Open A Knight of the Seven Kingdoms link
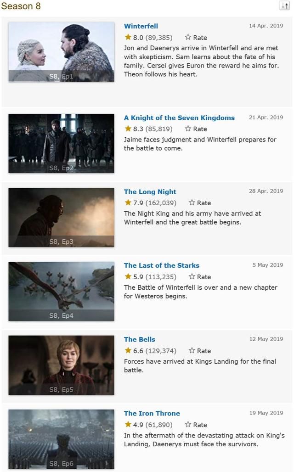294x472 pixels. pyautogui.click(x=179, y=118)
